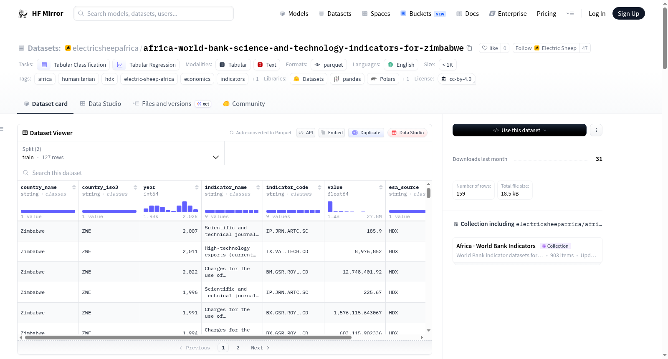Select the Text modality tag
This screenshot has width=668, height=359.
point(267,65)
